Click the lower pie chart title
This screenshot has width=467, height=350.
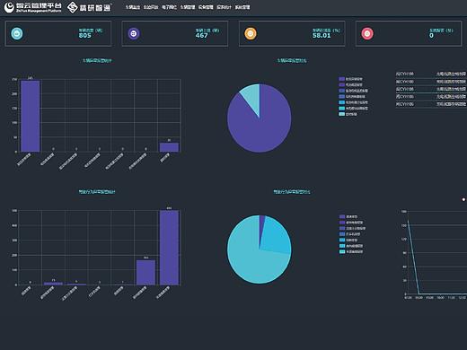click(x=292, y=192)
